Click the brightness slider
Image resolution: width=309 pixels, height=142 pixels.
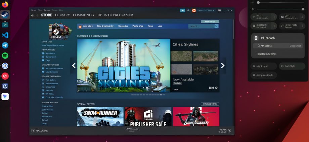pyautogui.click(x=280, y=9)
